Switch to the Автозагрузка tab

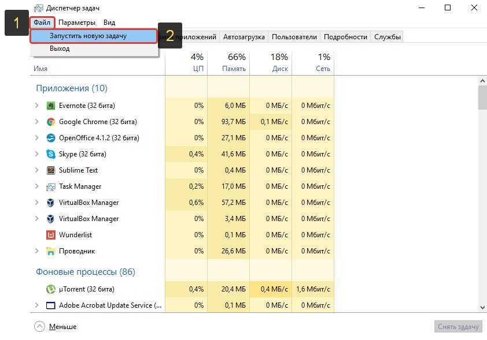pos(244,37)
